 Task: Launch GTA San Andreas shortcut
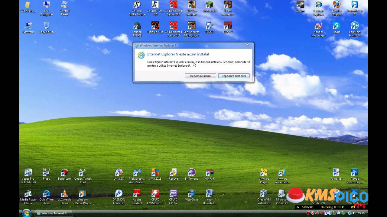(191, 9)
